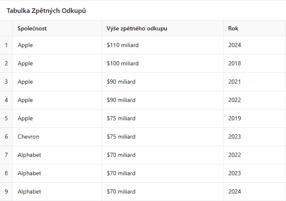This screenshot has width=286, height=201.
Task: Click the year 2018 cell
Action: point(234,63)
